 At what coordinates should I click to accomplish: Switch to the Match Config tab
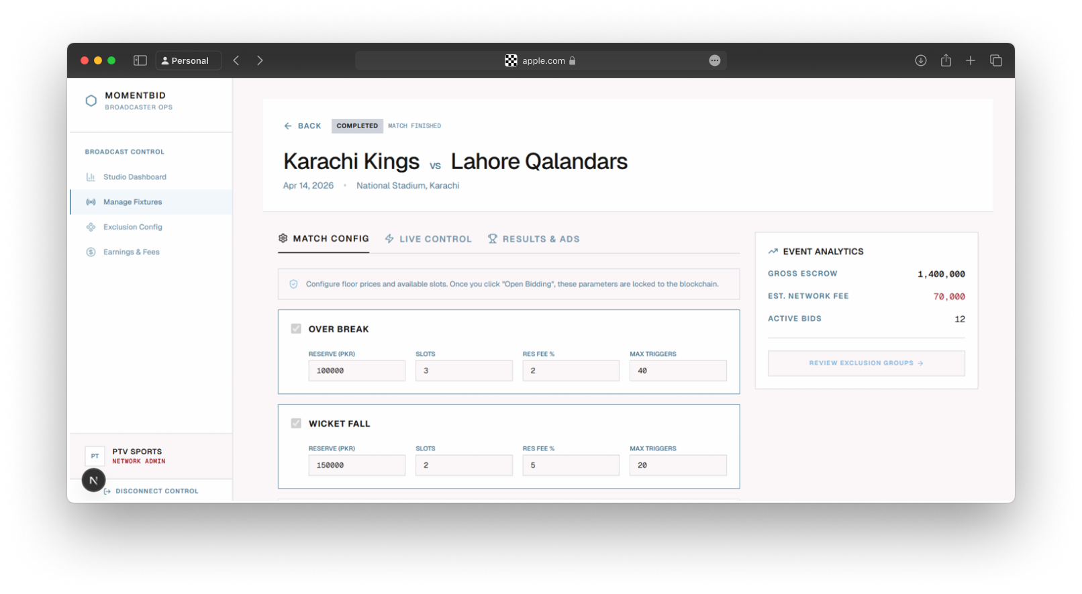[x=324, y=239]
